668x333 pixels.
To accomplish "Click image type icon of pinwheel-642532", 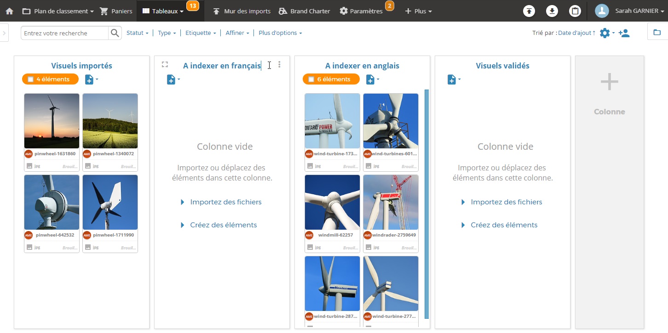I will click(29, 247).
